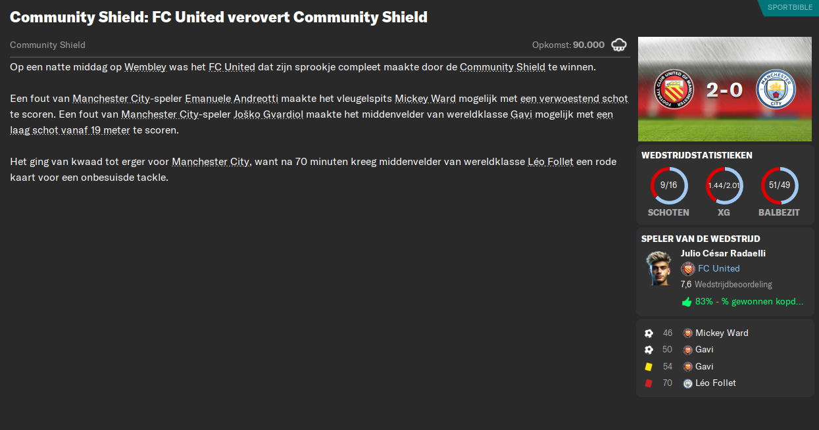The width and height of the screenshot is (819, 430).
Task: Click the club crest next to Léo Follet's event
Action: [x=687, y=383]
